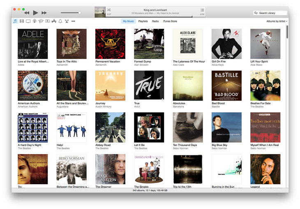This screenshot has width=300, height=209.
Task: Expand the Search Library magnifier options
Action: point(256,13)
